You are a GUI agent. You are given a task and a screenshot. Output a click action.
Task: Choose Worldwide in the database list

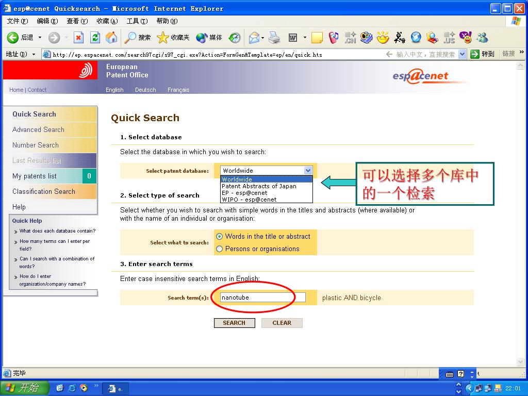(267, 179)
